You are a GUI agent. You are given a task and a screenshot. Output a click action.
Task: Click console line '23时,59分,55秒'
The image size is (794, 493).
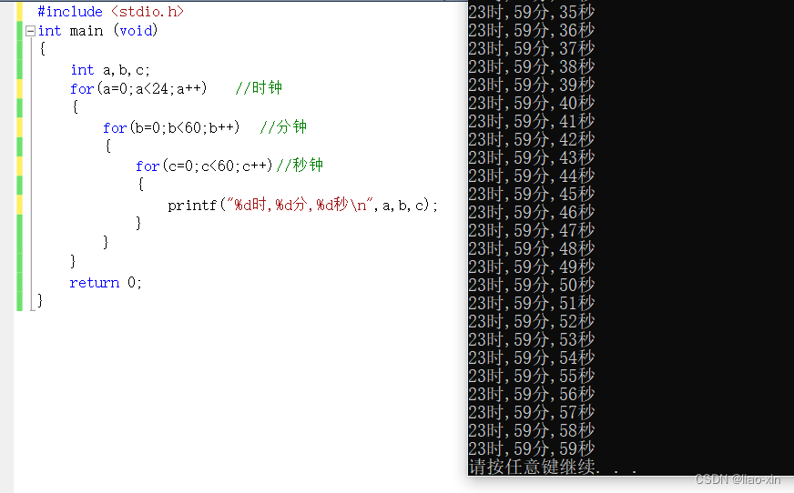pos(531,377)
